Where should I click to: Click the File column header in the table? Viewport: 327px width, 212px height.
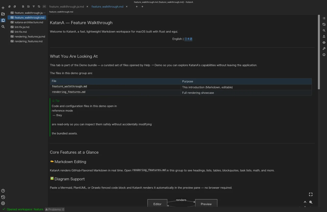tap(115, 81)
